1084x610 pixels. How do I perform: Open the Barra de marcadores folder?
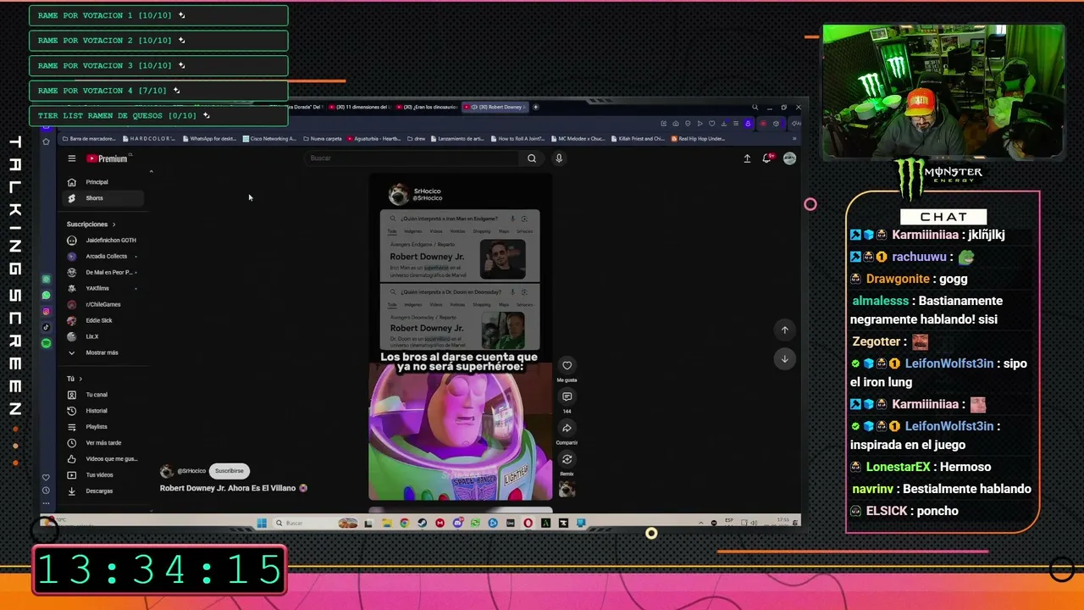pyautogui.click(x=90, y=138)
